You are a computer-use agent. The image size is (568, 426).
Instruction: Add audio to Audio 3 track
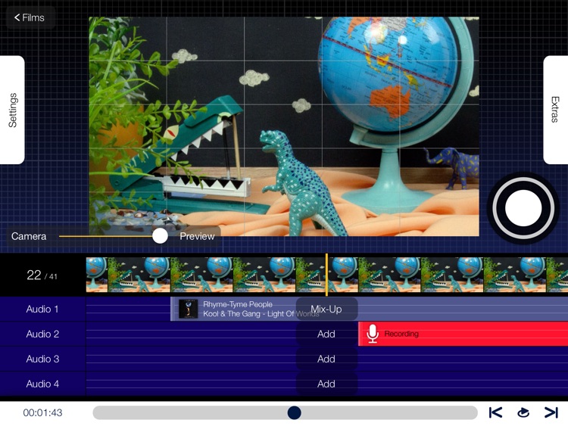coord(326,359)
